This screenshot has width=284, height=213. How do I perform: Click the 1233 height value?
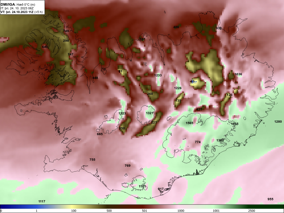click(x=158, y=75)
